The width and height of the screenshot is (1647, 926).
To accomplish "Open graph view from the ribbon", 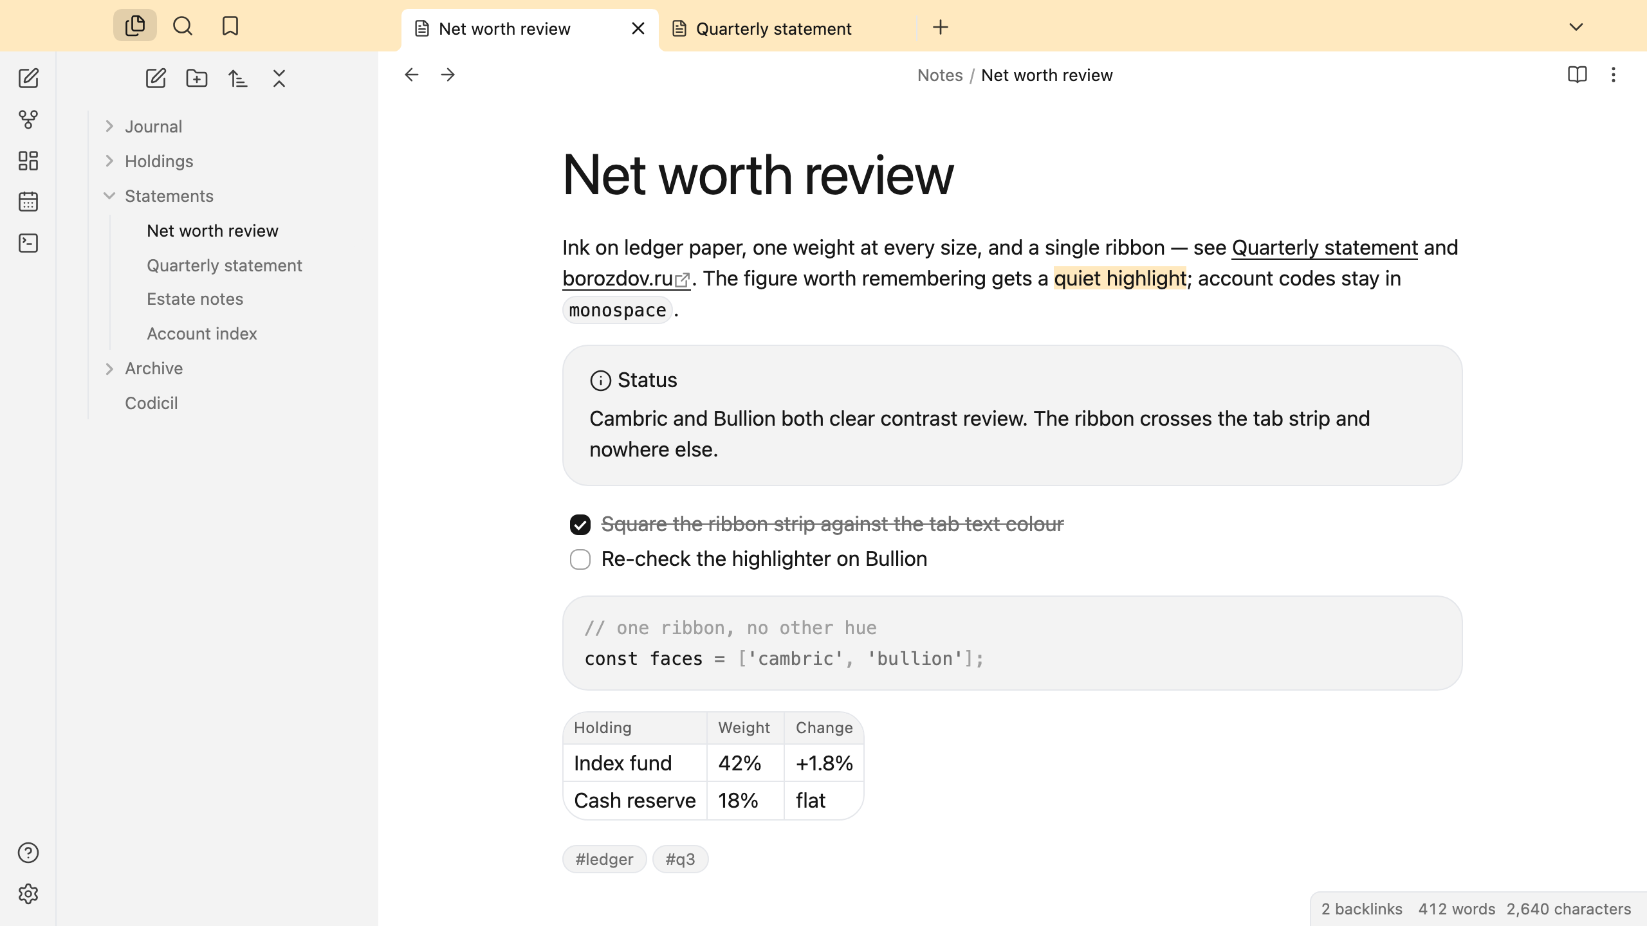I will coord(28,120).
